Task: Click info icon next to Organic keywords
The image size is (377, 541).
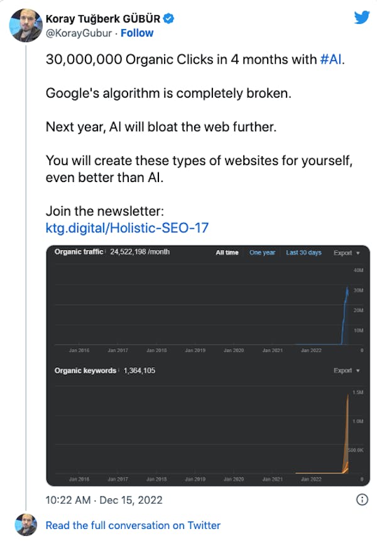Action: tap(119, 370)
